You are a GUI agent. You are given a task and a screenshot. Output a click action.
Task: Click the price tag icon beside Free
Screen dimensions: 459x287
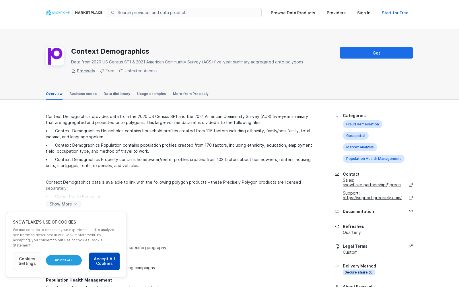102,71
